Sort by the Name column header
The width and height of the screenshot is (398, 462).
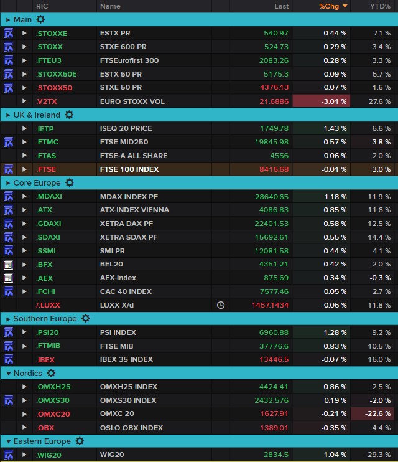coord(110,6)
